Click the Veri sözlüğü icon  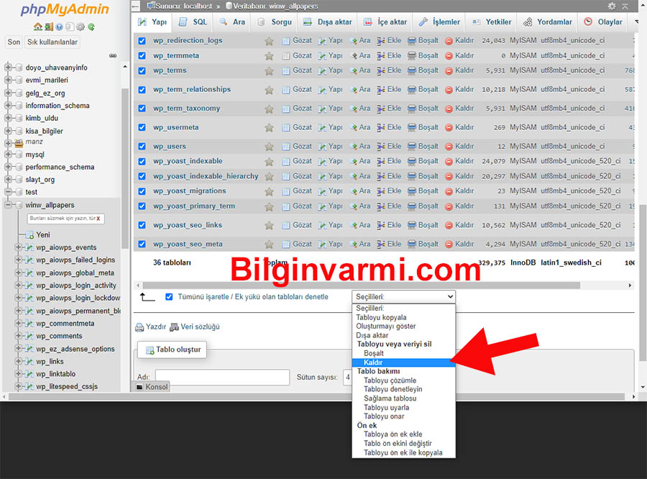(175, 327)
